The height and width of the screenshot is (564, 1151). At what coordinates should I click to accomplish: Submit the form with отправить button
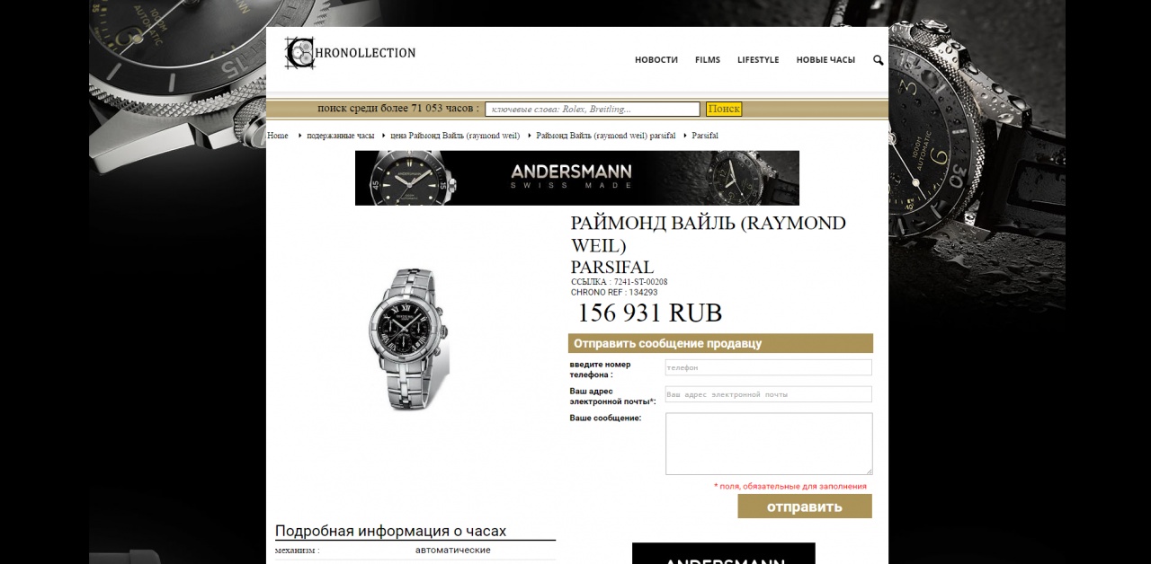[x=805, y=507]
